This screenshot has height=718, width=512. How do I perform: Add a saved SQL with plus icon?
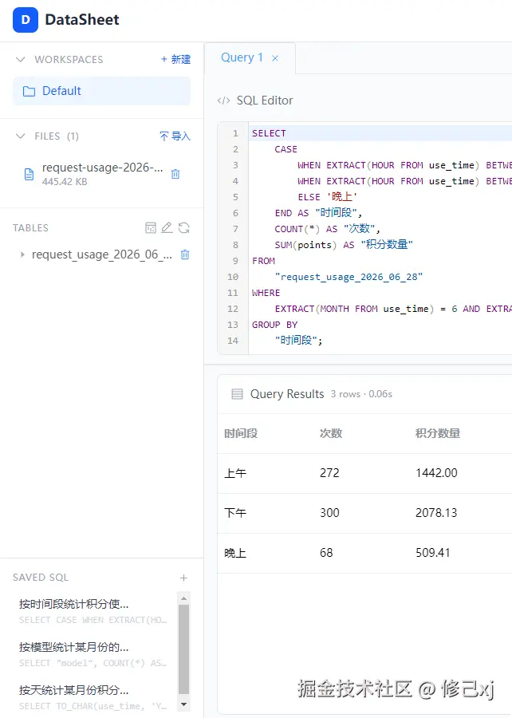point(183,578)
